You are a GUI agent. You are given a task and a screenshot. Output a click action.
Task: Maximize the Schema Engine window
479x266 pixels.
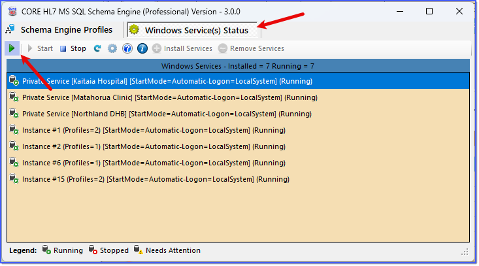click(429, 11)
